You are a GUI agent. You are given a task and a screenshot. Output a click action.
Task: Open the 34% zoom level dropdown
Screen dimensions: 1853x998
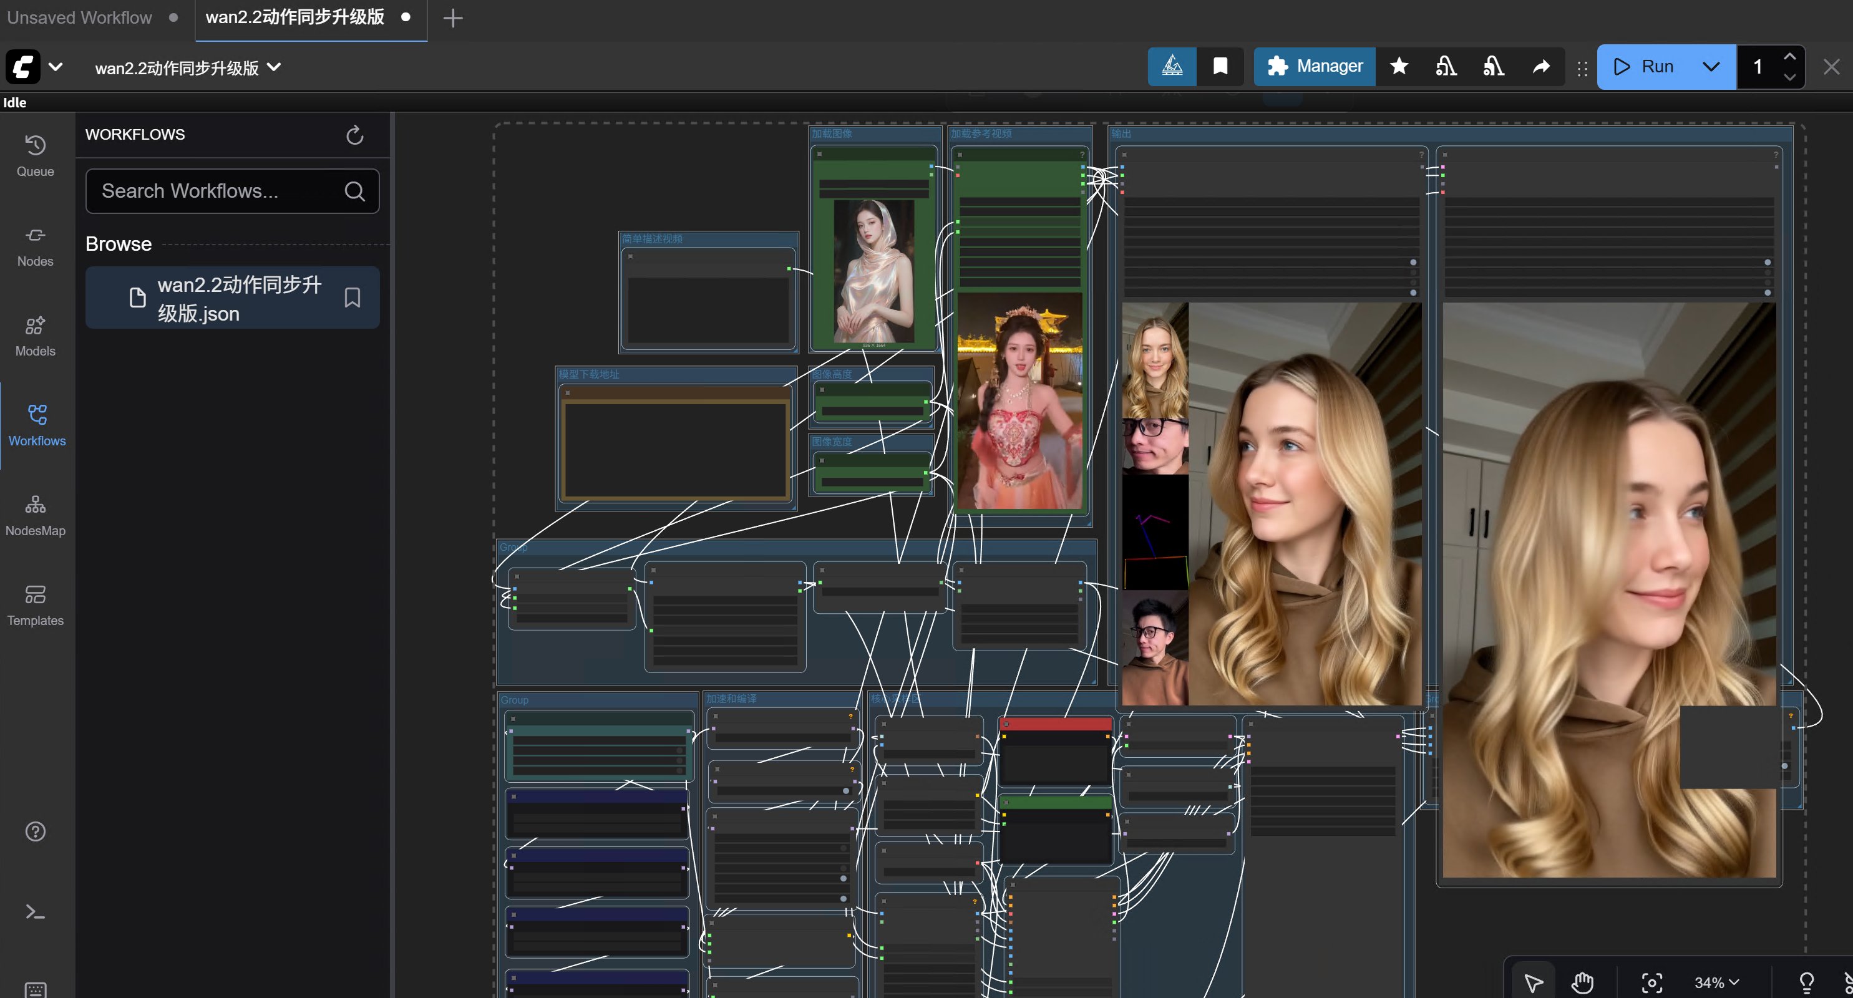[1716, 981]
